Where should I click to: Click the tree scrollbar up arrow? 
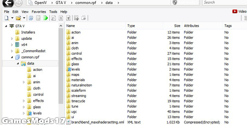coord(61,26)
